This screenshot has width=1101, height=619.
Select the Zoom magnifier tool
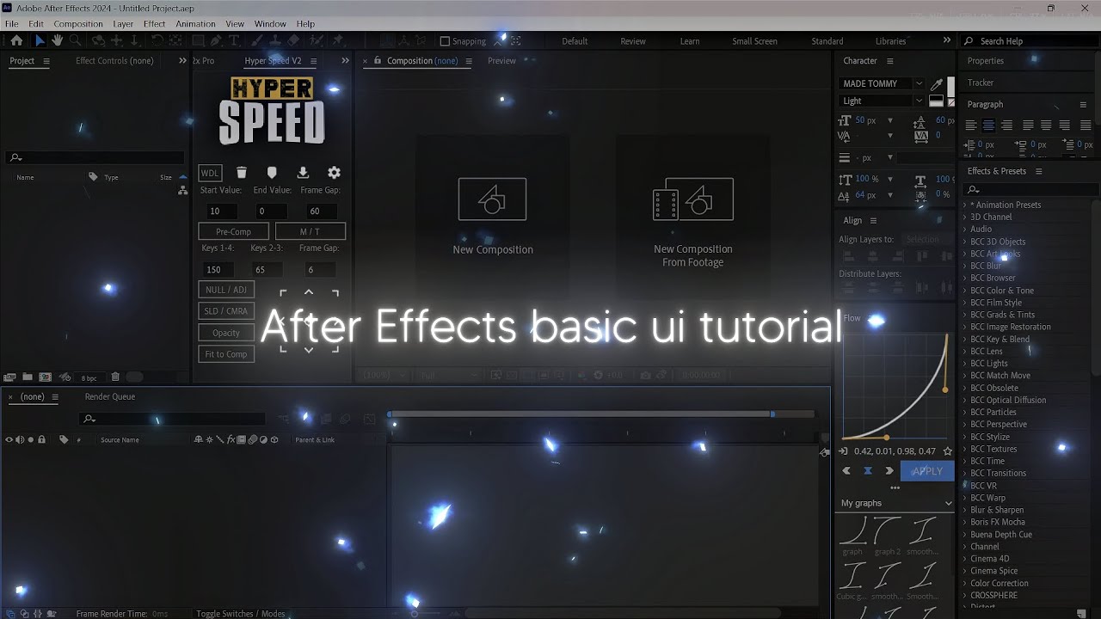tap(76, 40)
